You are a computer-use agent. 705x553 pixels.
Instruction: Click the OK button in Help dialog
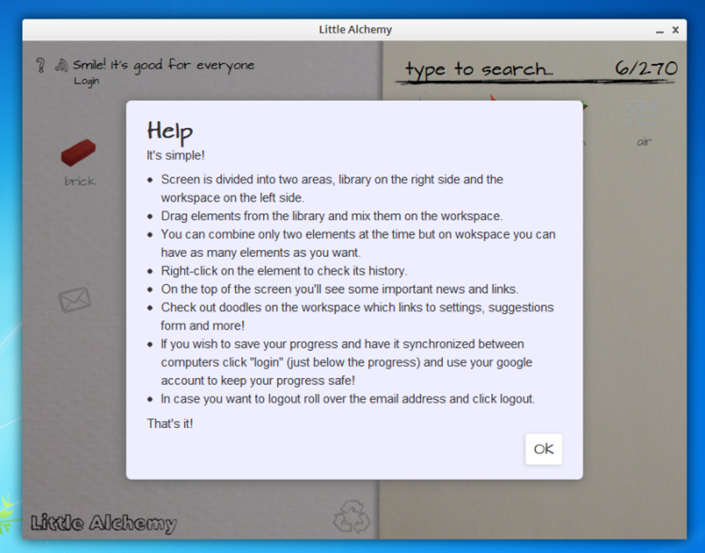(543, 449)
